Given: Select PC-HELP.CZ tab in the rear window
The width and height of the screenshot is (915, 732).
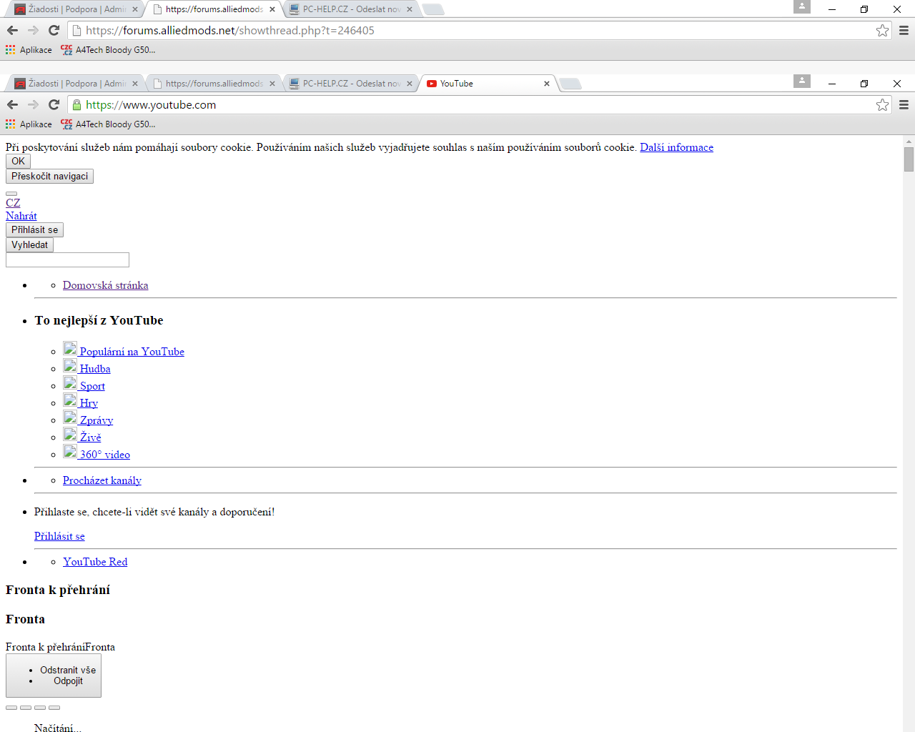Looking at the screenshot, I should pos(351,9).
